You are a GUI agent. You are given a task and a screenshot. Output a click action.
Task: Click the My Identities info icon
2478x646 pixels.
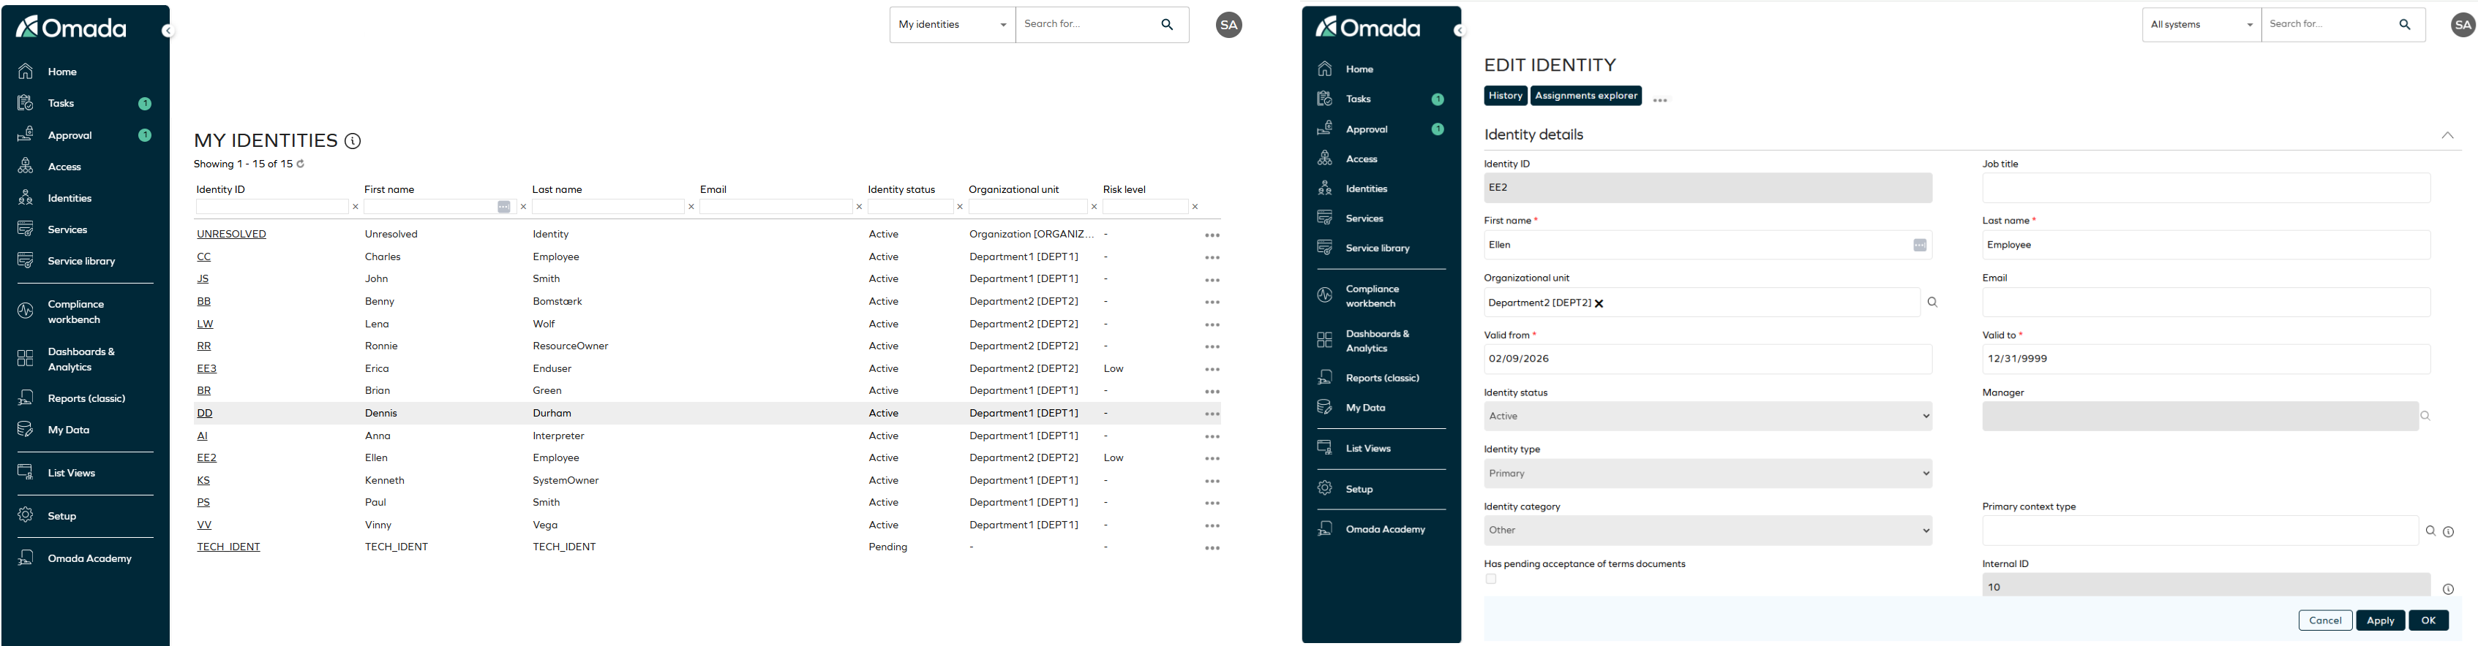click(x=353, y=141)
